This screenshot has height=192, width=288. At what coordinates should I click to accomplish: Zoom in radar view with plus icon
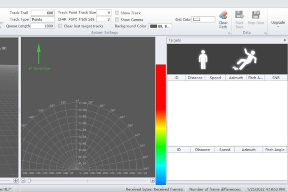pos(153,180)
